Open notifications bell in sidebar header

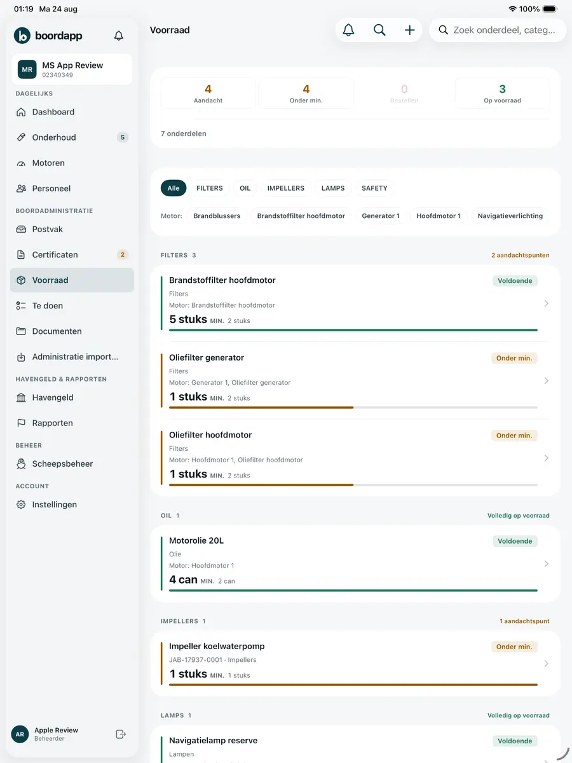coord(119,36)
